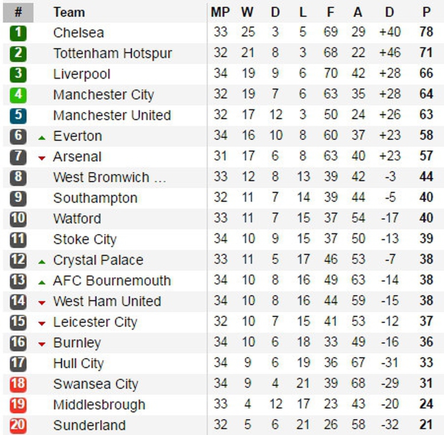Click Sunderland's red rank 20 badge
Screen dimensions: 444x435
18,425
